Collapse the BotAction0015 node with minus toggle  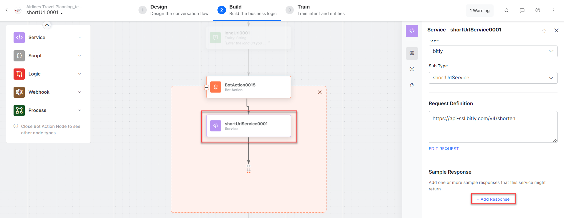(x=207, y=87)
